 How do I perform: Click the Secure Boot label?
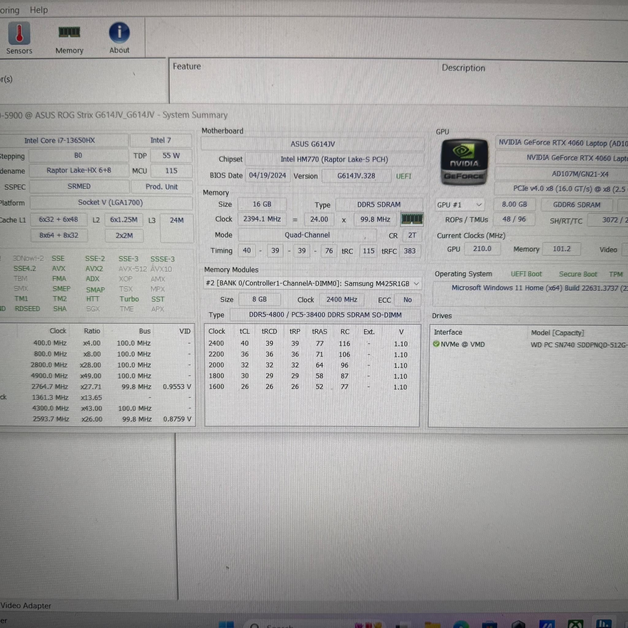[578, 274]
